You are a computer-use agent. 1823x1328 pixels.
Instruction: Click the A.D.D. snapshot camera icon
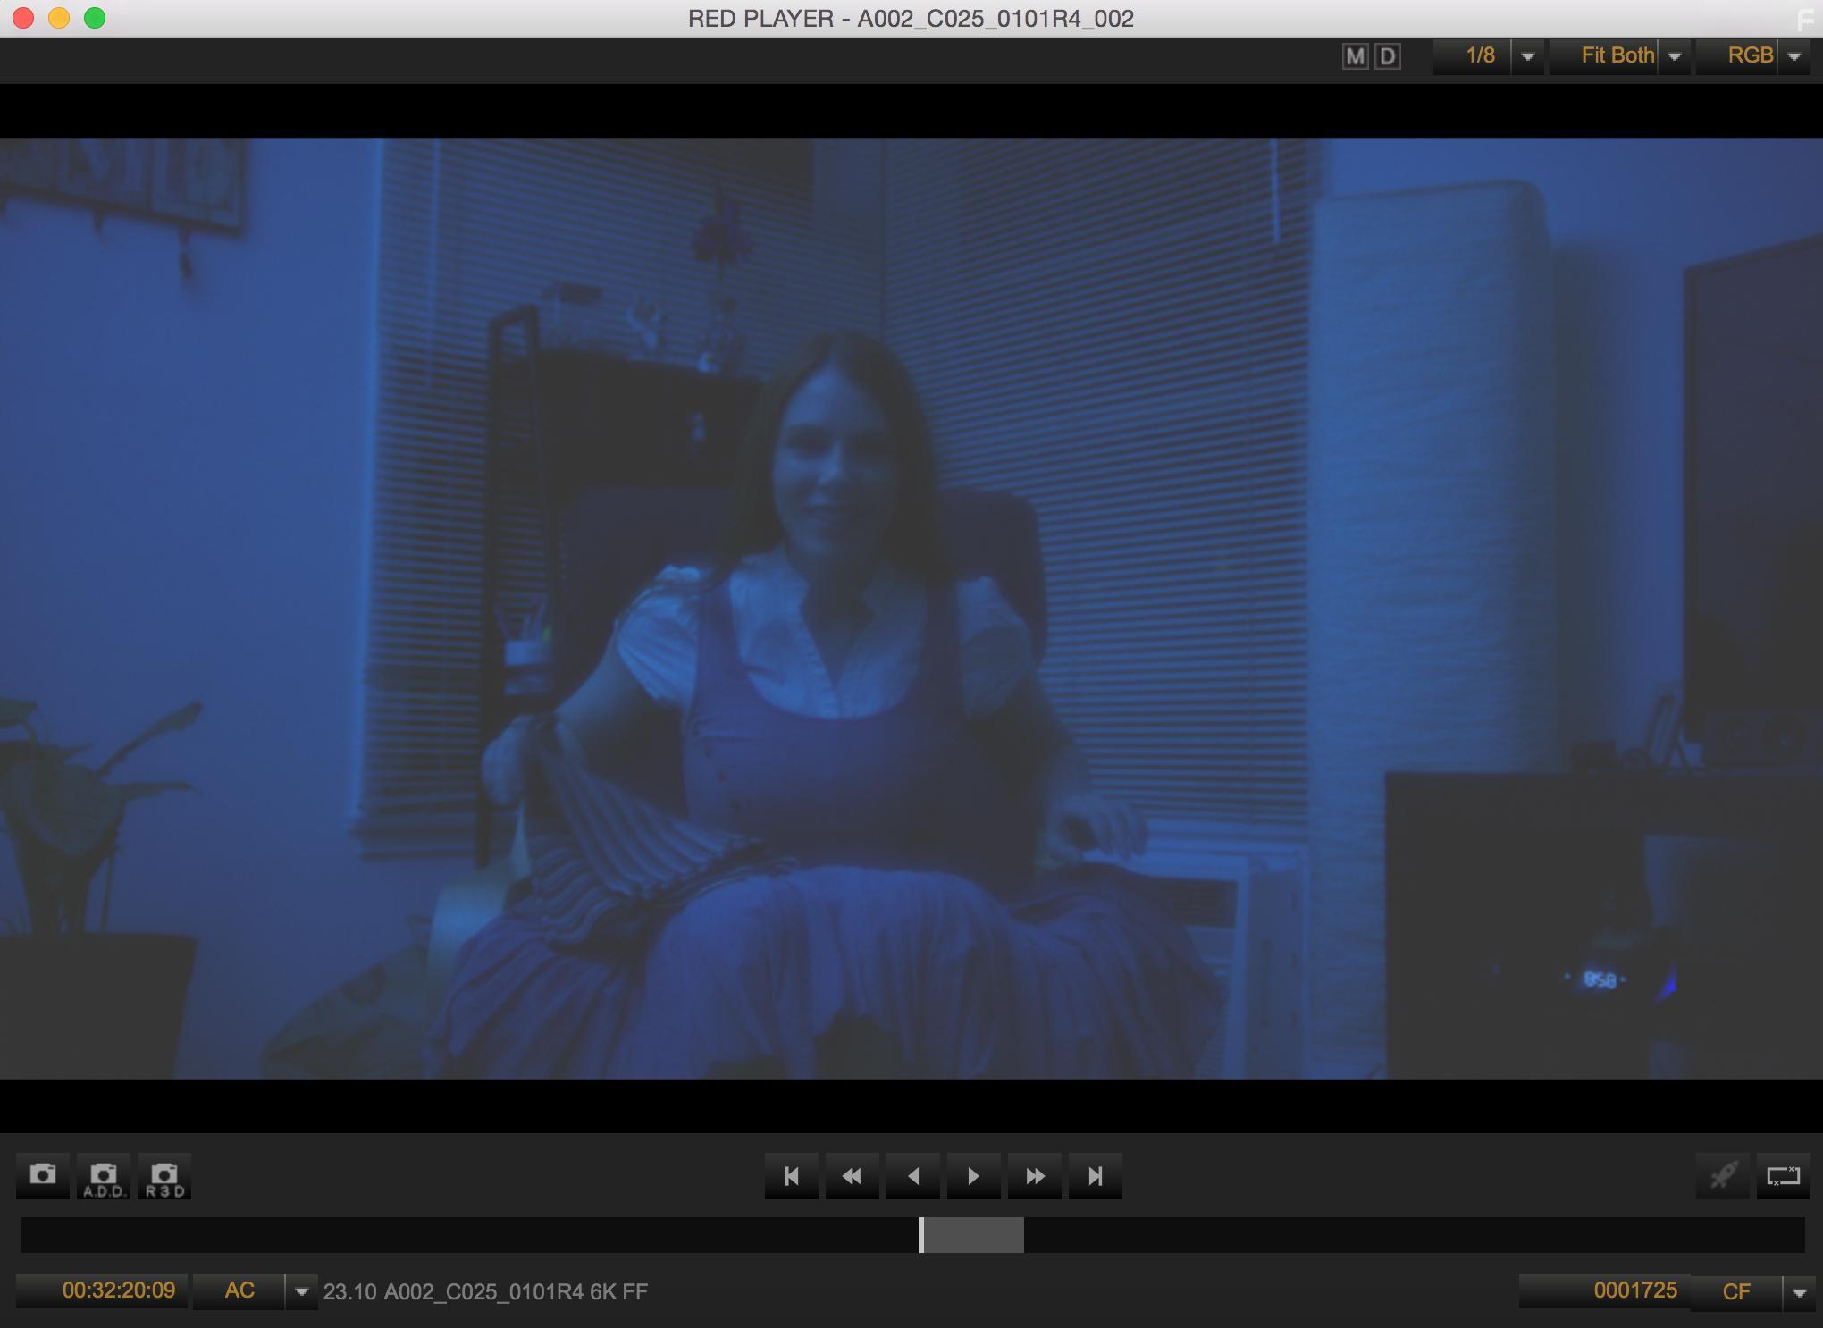(104, 1176)
